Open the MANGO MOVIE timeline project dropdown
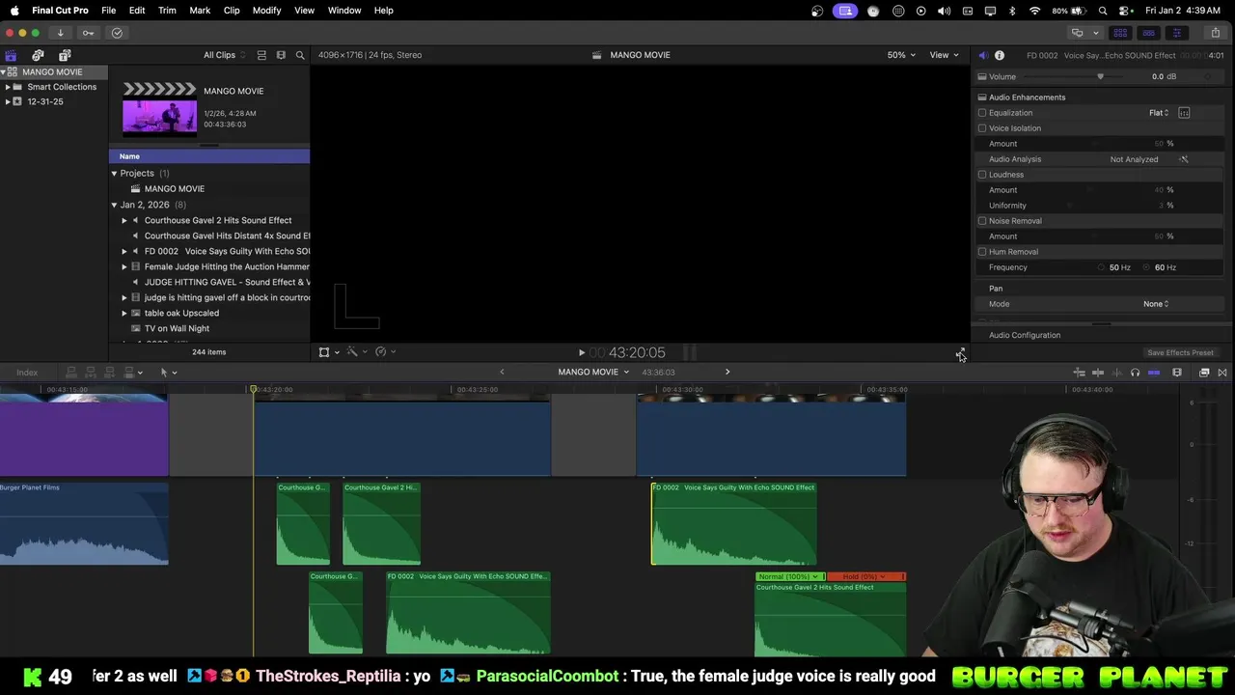The width and height of the screenshot is (1235, 695). tap(593, 373)
